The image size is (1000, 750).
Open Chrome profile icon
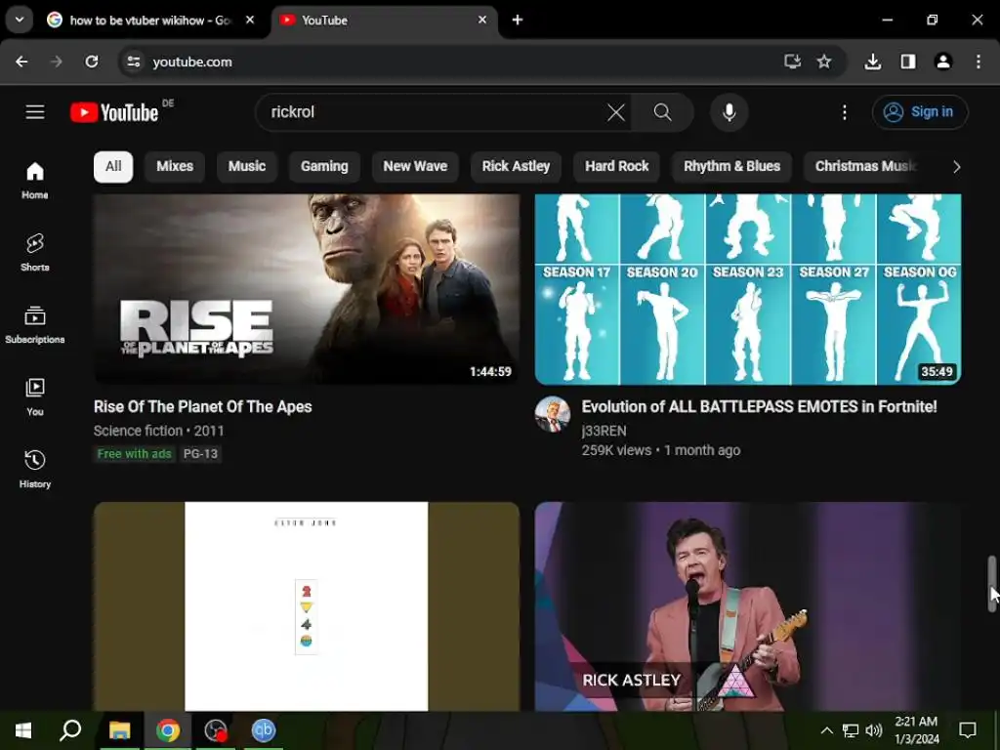(x=943, y=62)
